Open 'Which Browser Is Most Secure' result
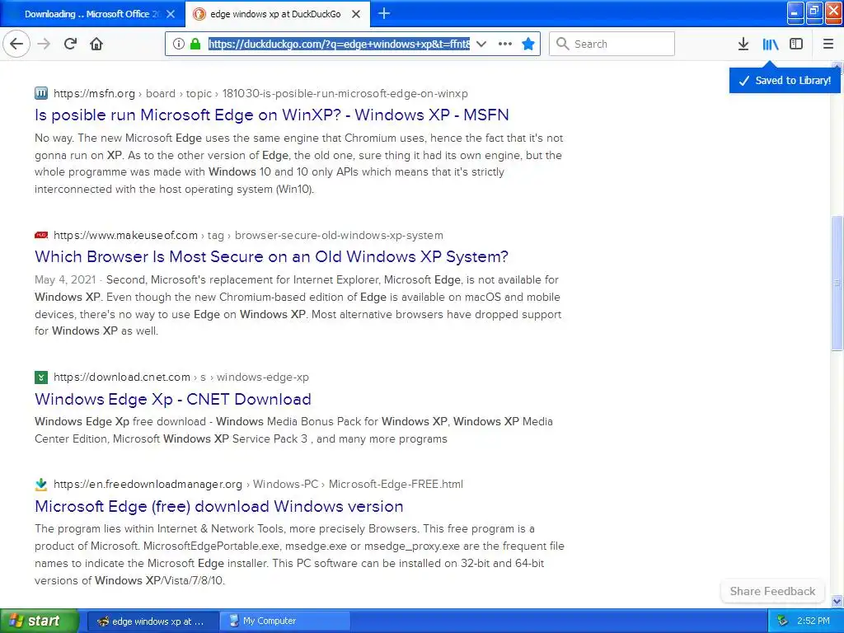The height and width of the screenshot is (633, 844). (271, 256)
